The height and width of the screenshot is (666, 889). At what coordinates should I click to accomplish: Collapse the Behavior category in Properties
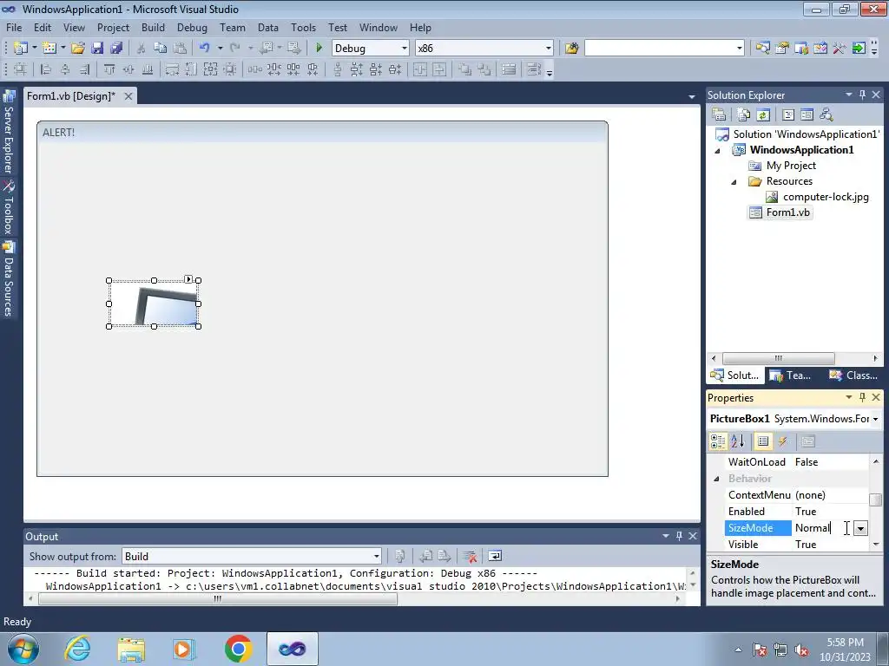pyautogui.click(x=716, y=479)
